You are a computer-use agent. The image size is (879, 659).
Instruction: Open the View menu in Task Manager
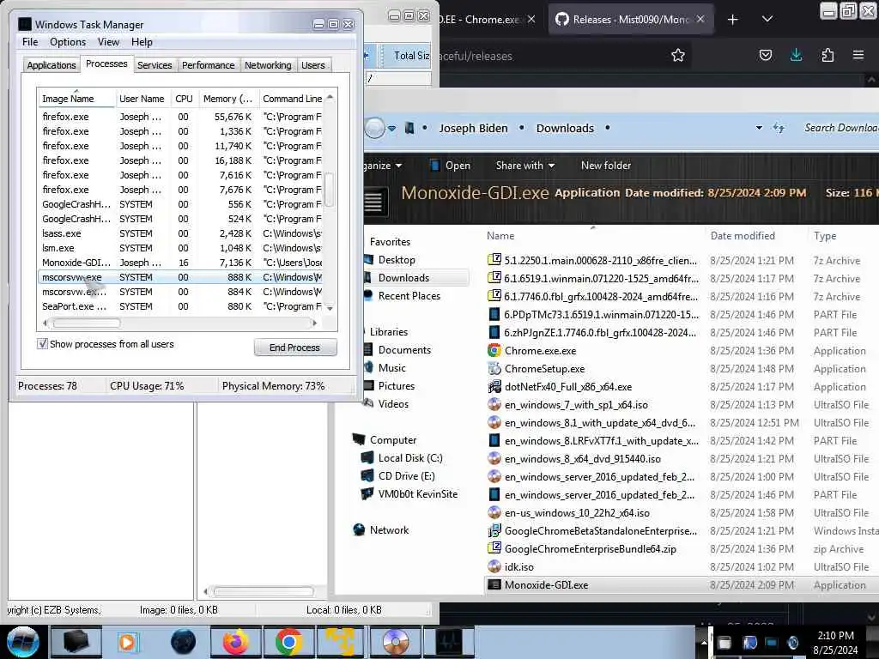[x=108, y=42]
